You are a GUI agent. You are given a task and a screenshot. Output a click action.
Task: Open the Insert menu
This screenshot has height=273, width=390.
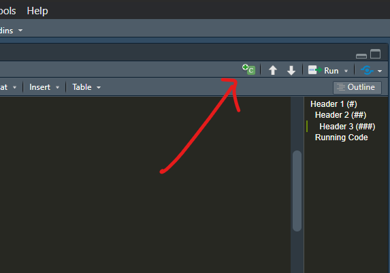tap(44, 87)
